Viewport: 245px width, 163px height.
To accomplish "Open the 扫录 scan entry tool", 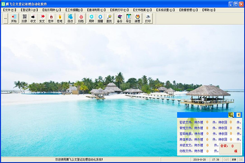I will [x=24, y=18].
